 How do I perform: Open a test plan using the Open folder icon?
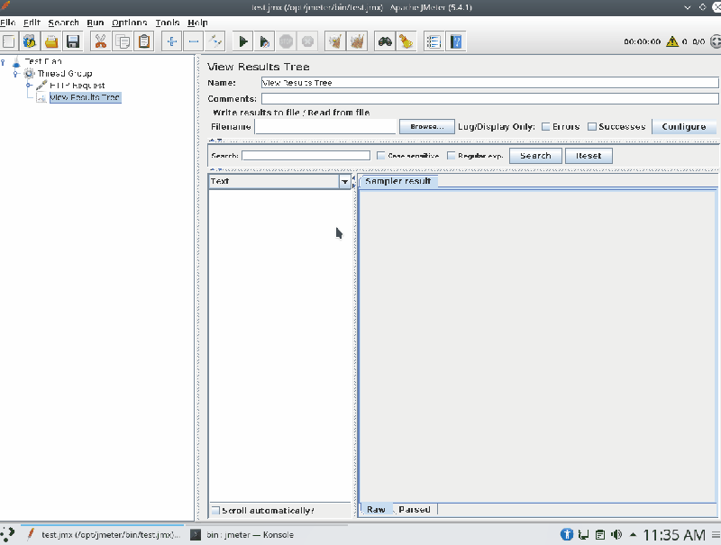pos(51,41)
